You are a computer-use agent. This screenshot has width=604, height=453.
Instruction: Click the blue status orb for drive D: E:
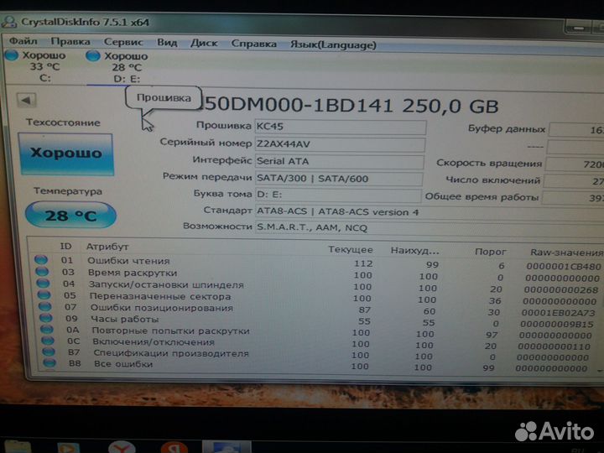point(92,56)
